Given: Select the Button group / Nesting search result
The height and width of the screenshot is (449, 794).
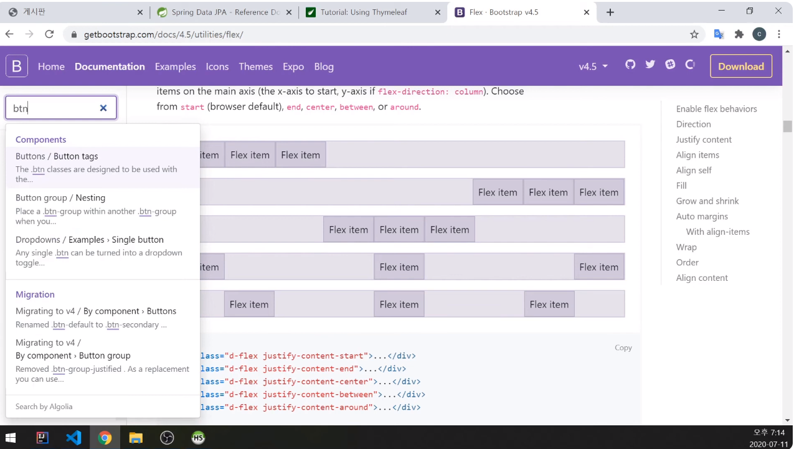Looking at the screenshot, I should 103,209.
